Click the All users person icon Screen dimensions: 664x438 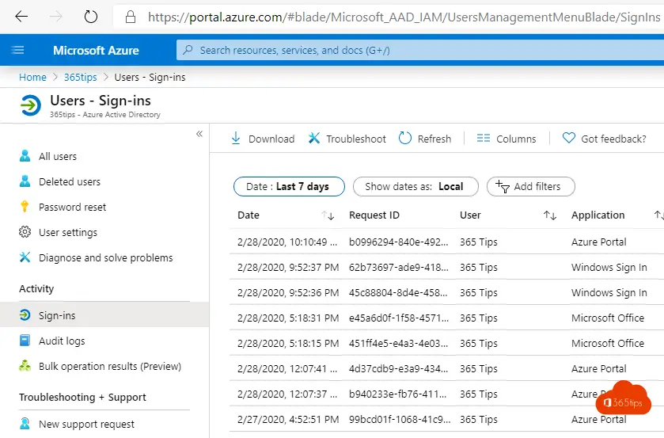25,156
